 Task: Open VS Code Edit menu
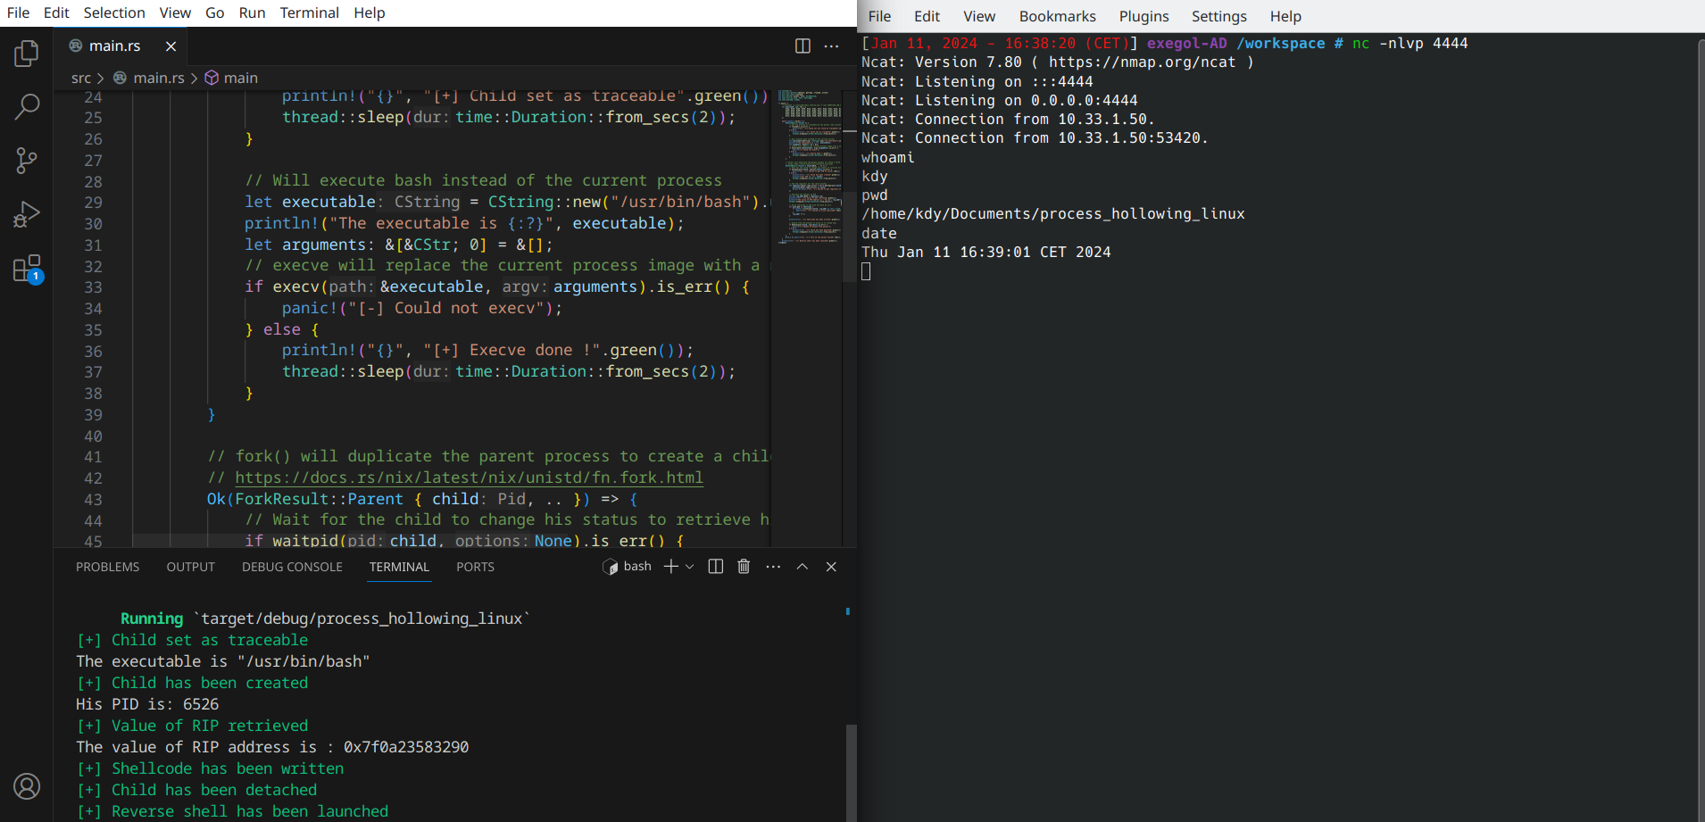[56, 12]
